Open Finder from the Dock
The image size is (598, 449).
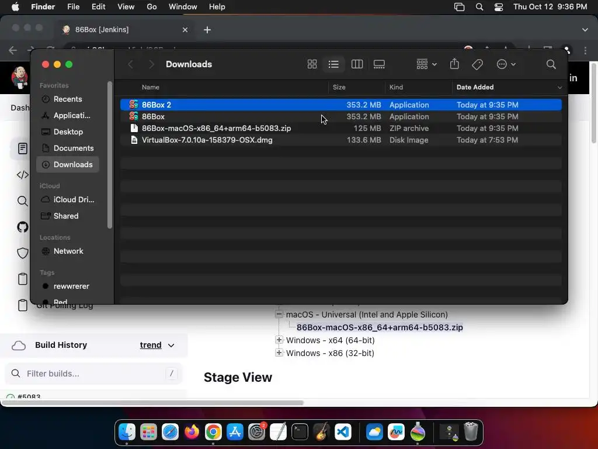tap(127, 432)
